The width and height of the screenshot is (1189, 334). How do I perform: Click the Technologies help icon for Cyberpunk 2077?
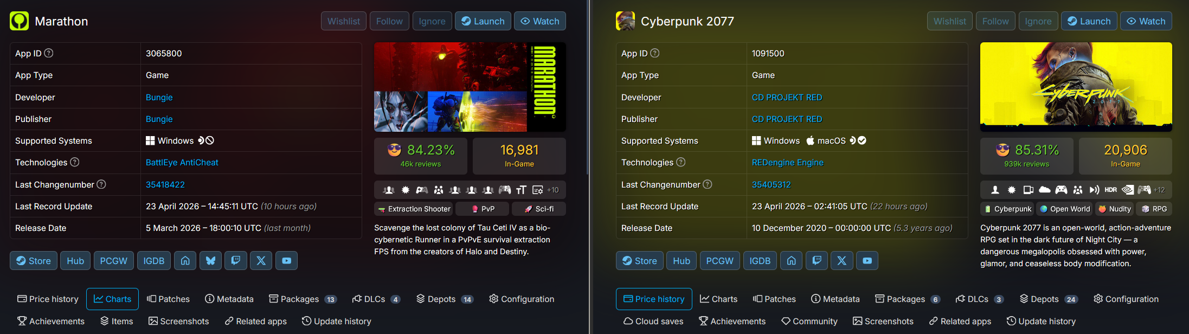pyautogui.click(x=681, y=162)
